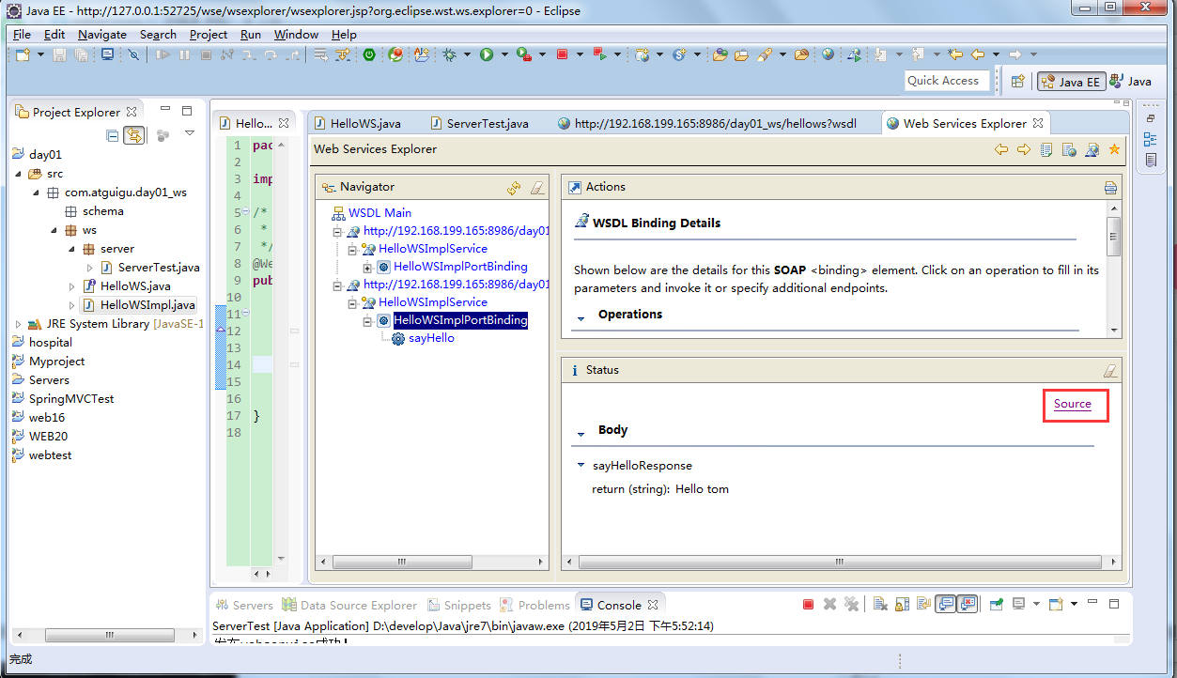Click the Status pane horizontal scrollbar
1177x678 pixels.
coord(841,562)
